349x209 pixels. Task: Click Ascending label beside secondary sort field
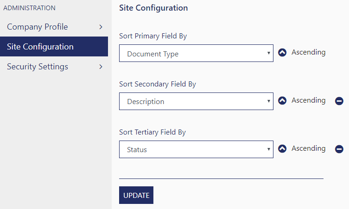pos(309,100)
